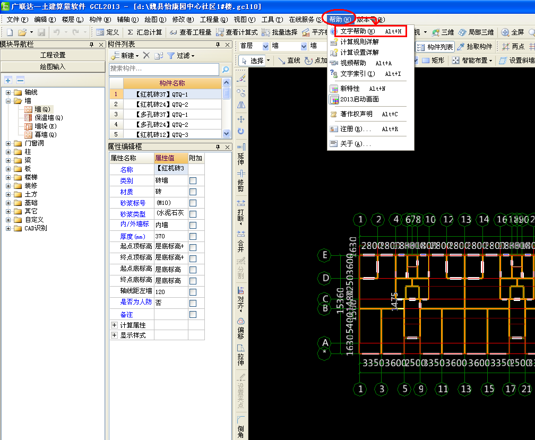
Task: Click the 选择 tool button
Action: click(254, 61)
